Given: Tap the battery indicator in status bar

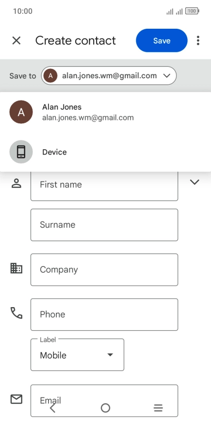Looking at the screenshot, I should pyautogui.click(x=192, y=11).
